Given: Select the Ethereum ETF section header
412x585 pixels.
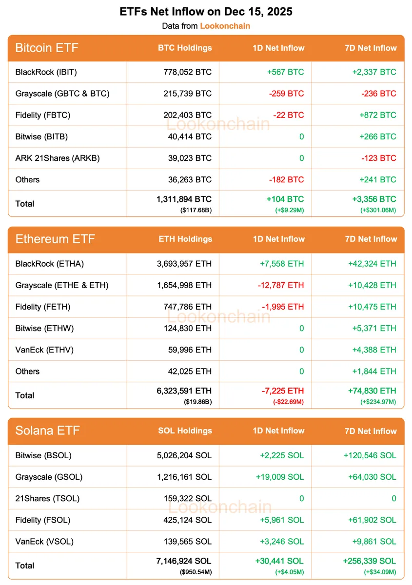Looking at the screenshot, I should point(55,239).
